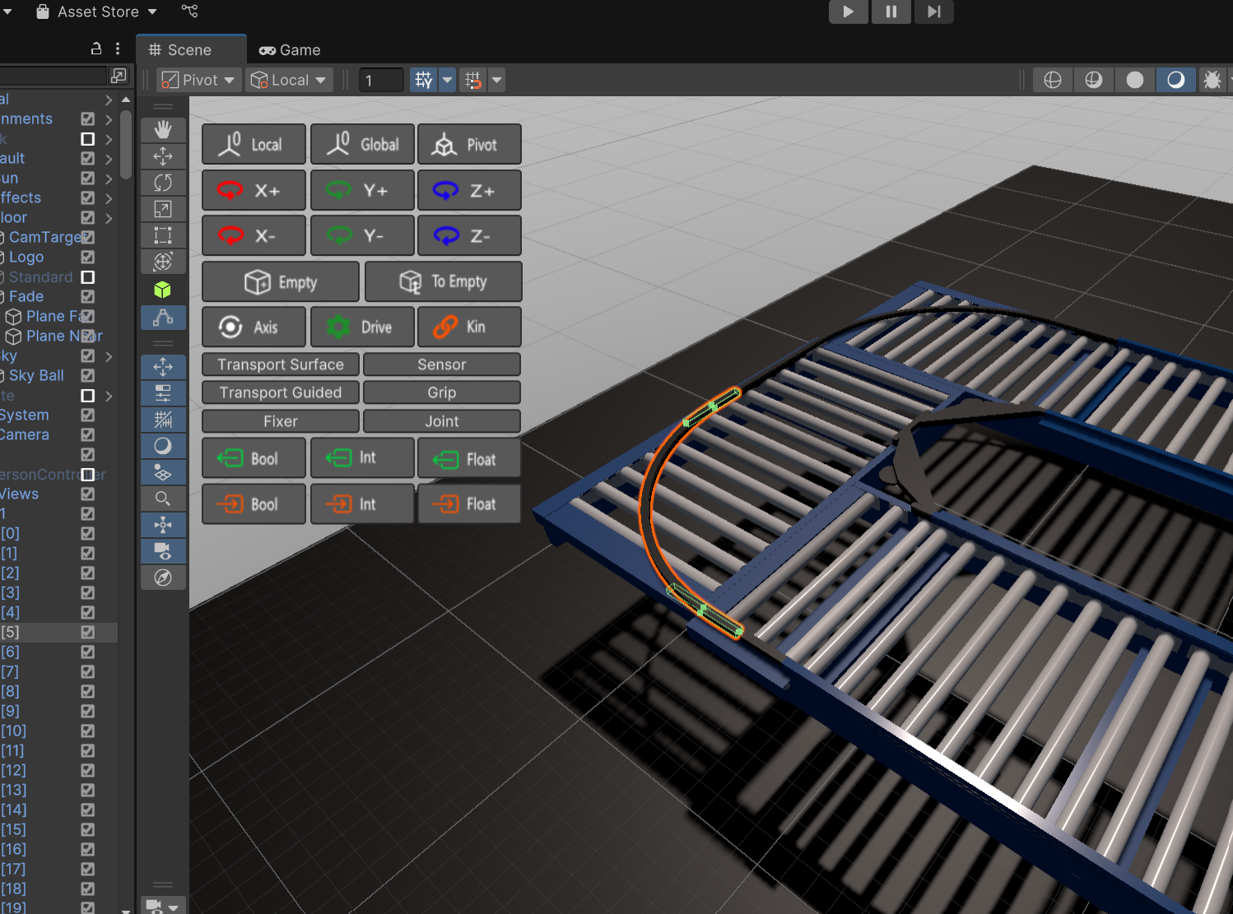Expand the row ending in 'nments'
Viewport: 1233px width, 914px height.
[109, 119]
